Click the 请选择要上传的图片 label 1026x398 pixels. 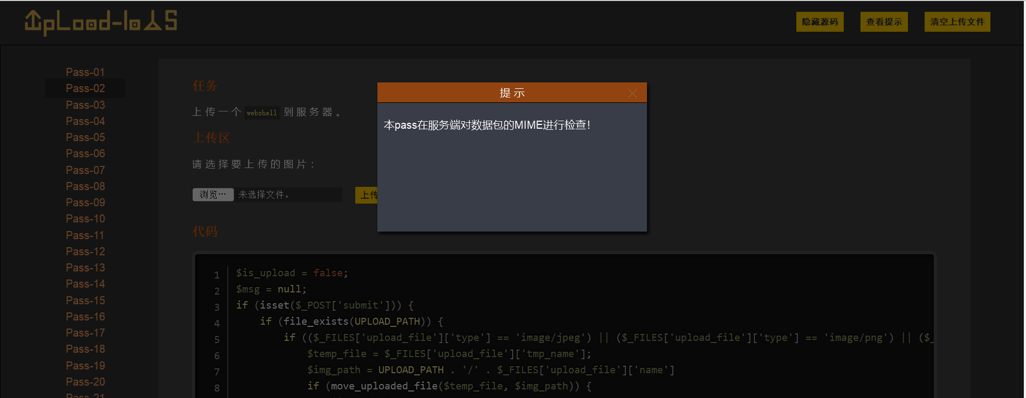253,164
